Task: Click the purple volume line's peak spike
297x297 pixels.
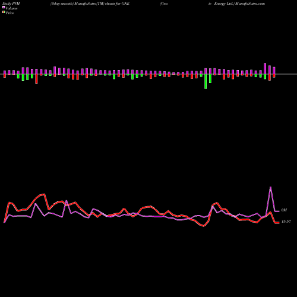Action: point(270,187)
